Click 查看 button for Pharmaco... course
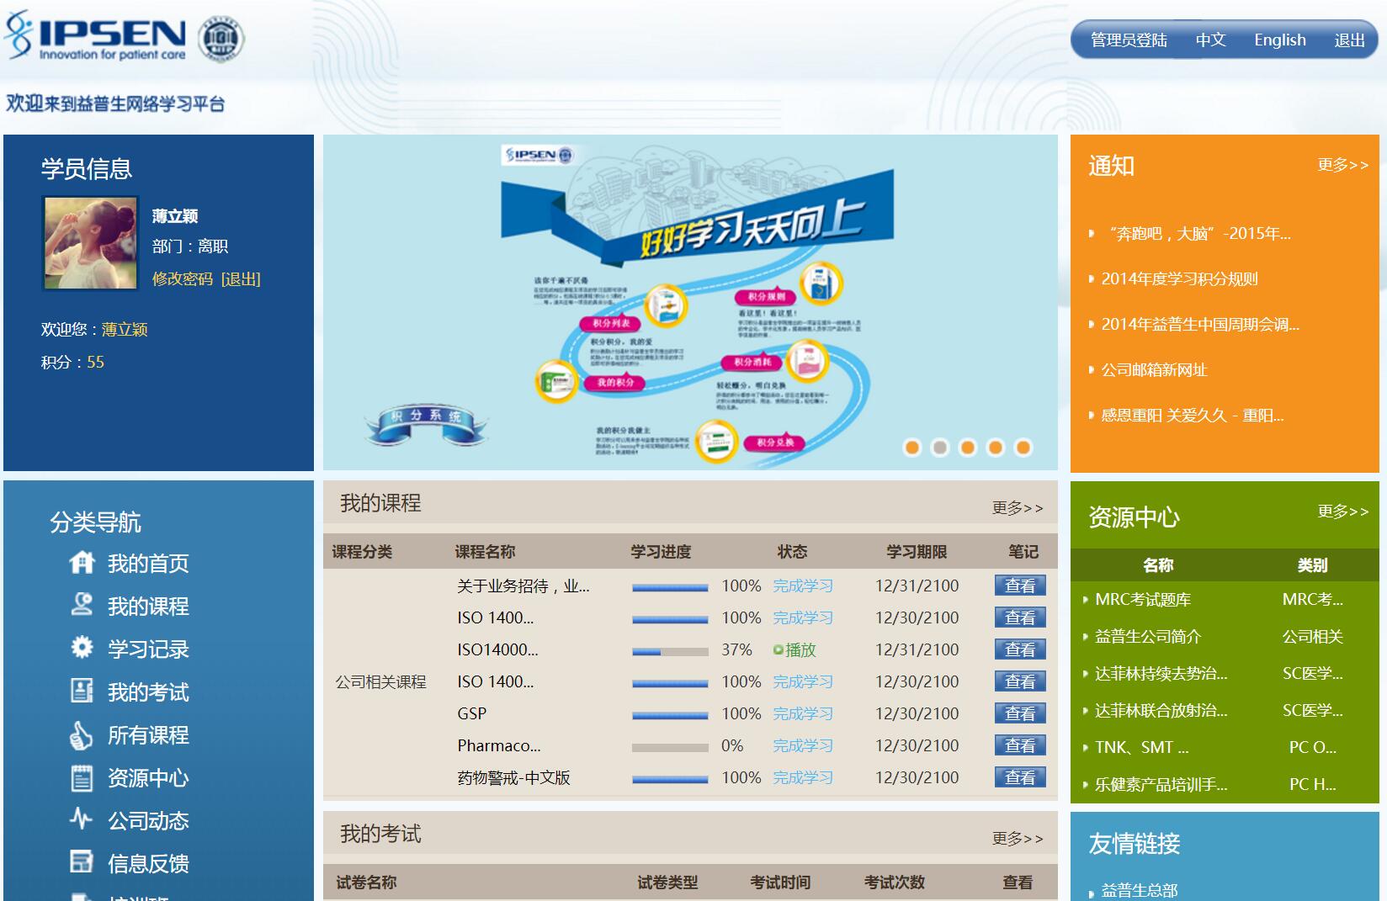The width and height of the screenshot is (1387, 901). pos(1020,745)
